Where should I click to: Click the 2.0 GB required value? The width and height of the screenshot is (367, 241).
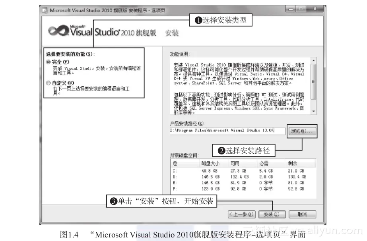(x=266, y=177)
